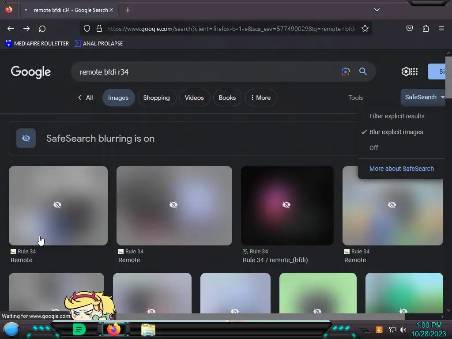Open the Tools options
This screenshot has width=452, height=339.
coord(355,98)
